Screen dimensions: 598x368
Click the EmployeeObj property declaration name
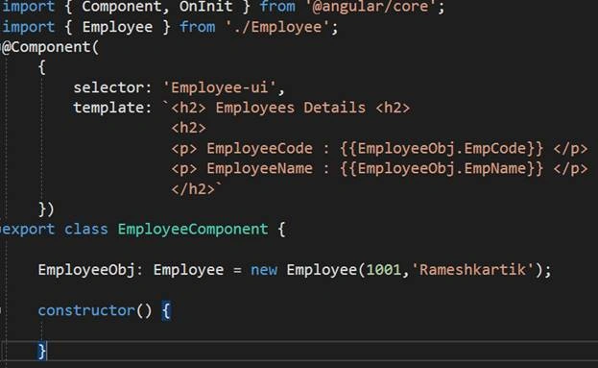pyautogui.click(x=86, y=270)
